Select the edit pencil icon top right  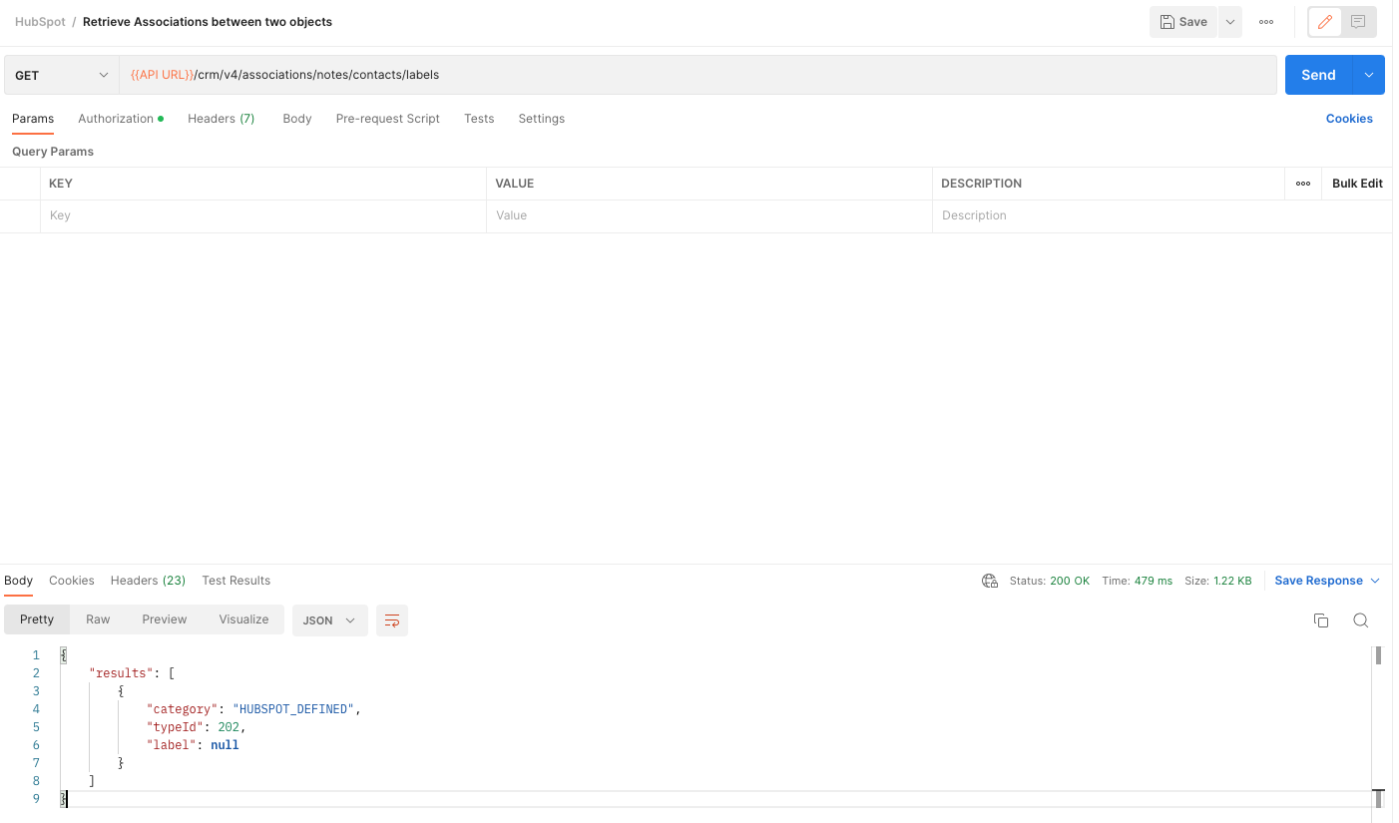tap(1324, 21)
